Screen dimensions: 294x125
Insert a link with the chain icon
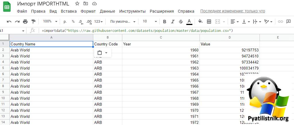[x=281, y=22]
